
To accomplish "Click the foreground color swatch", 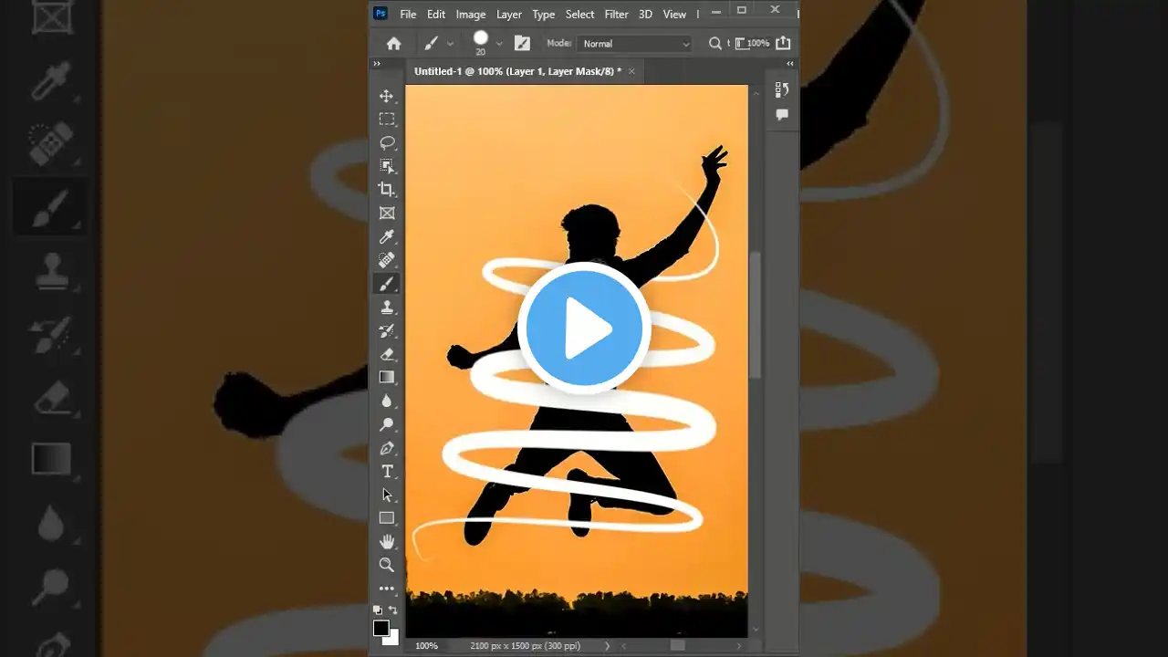I will pos(381,628).
